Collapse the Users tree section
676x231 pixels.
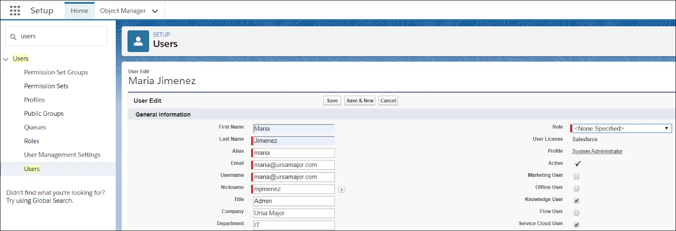click(6, 59)
